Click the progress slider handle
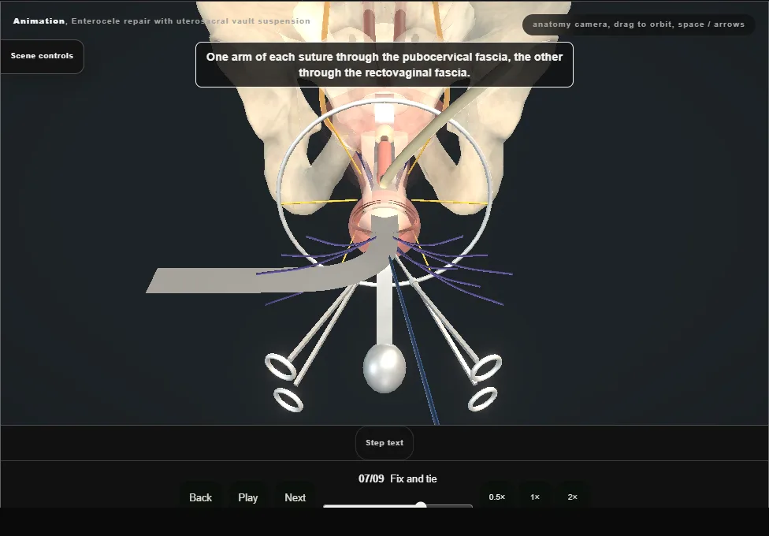The image size is (769, 536). 421,504
